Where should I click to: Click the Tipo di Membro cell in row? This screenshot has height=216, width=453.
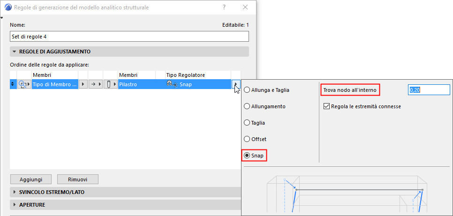(55, 84)
